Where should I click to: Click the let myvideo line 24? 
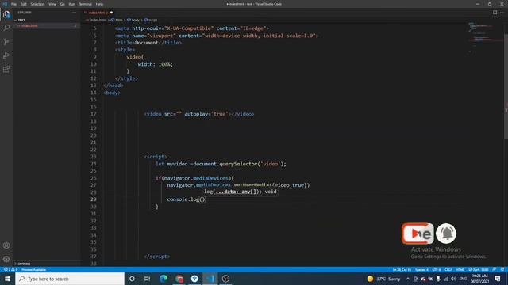point(221,164)
